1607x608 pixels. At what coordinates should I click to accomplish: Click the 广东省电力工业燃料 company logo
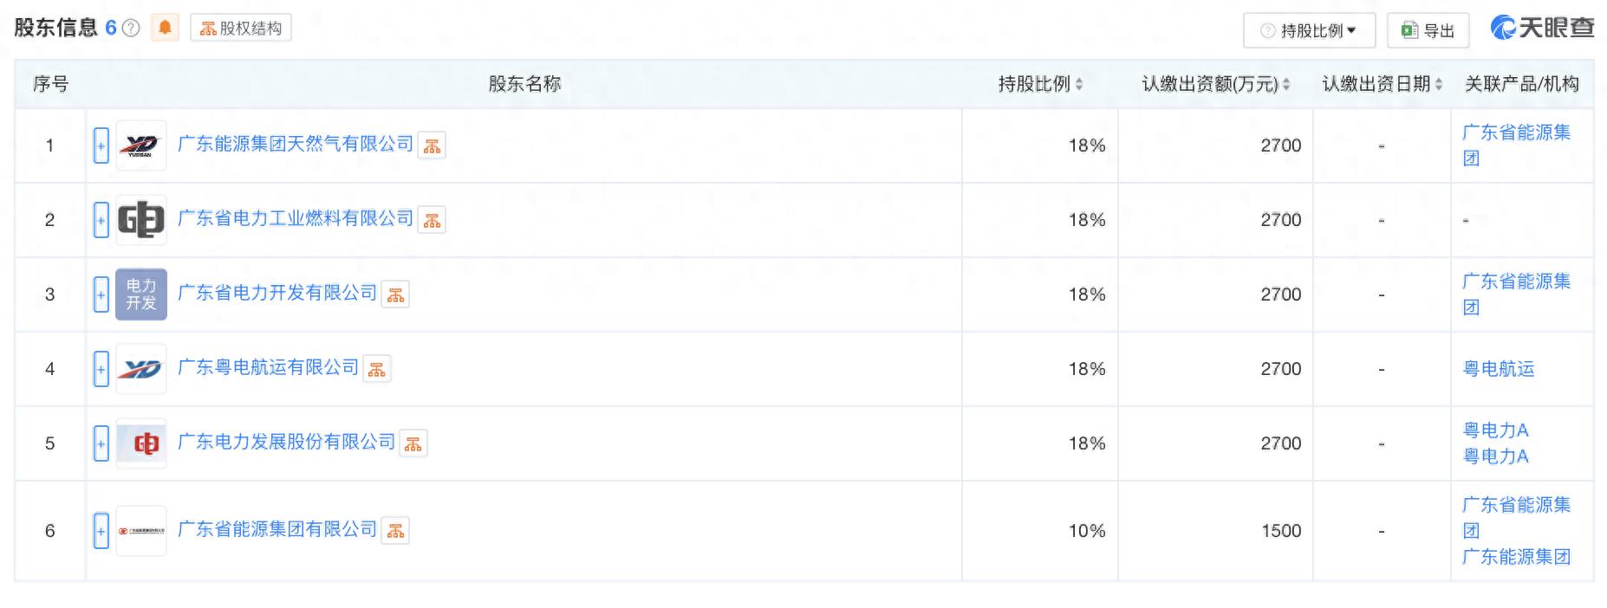pyautogui.click(x=141, y=220)
